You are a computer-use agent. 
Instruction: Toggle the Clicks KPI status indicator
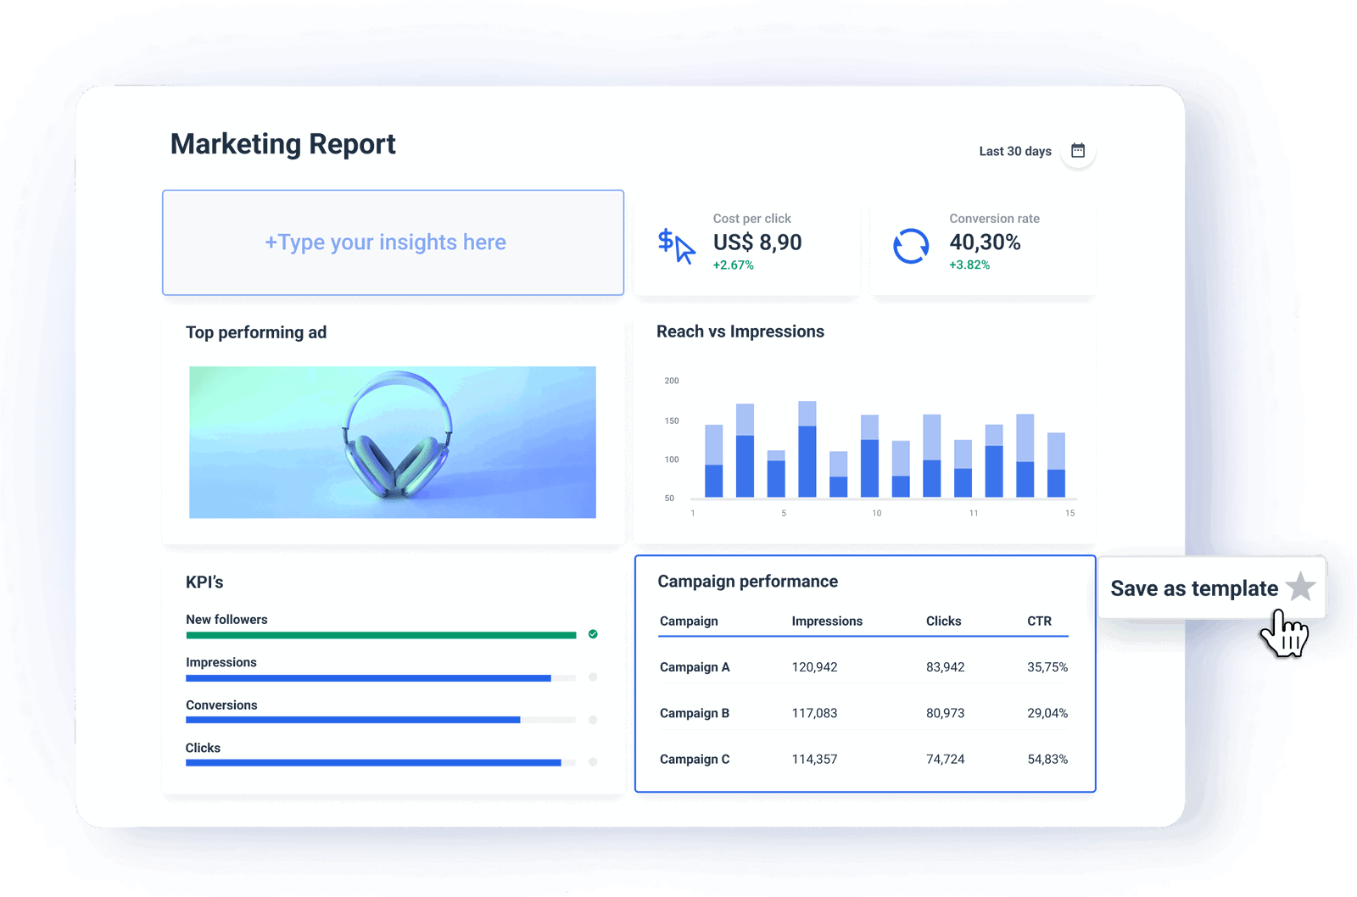593,762
